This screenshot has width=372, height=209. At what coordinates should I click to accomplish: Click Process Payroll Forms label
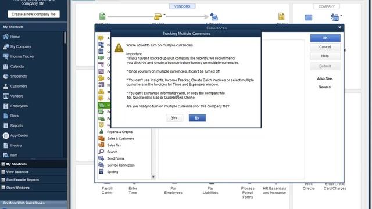click(x=248, y=193)
